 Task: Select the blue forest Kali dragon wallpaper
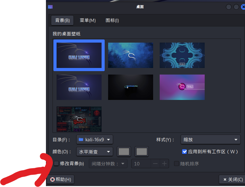(131, 55)
